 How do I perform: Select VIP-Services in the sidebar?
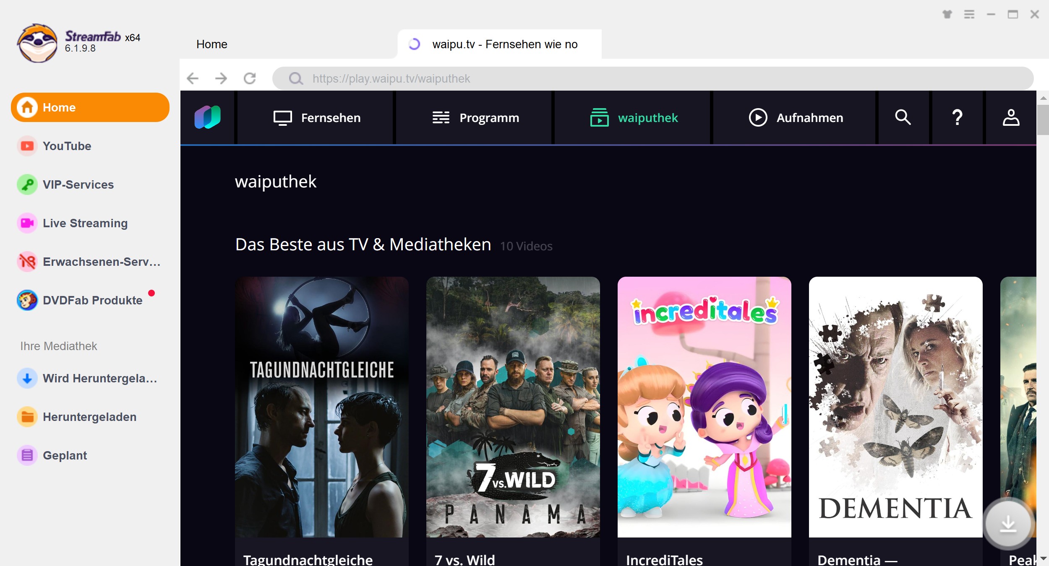[x=90, y=184]
